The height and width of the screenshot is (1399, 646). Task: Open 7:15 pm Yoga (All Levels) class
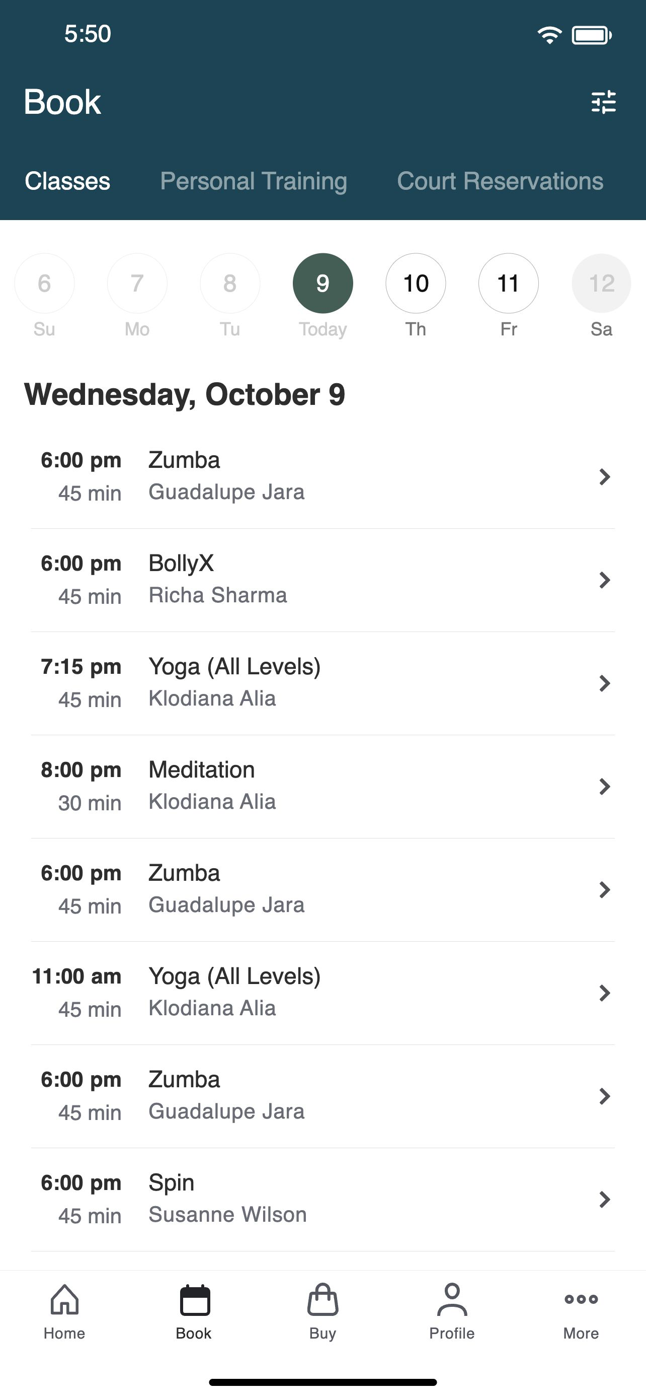click(x=322, y=683)
